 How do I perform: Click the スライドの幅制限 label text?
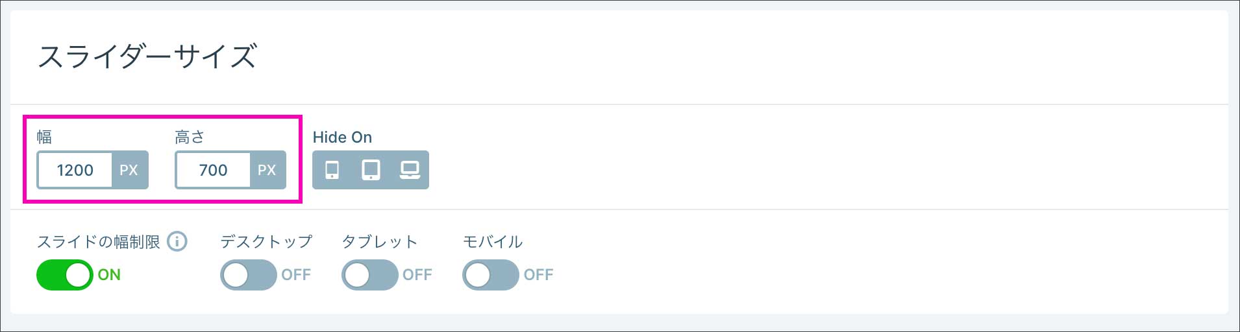pyautogui.click(x=99, y=242)
